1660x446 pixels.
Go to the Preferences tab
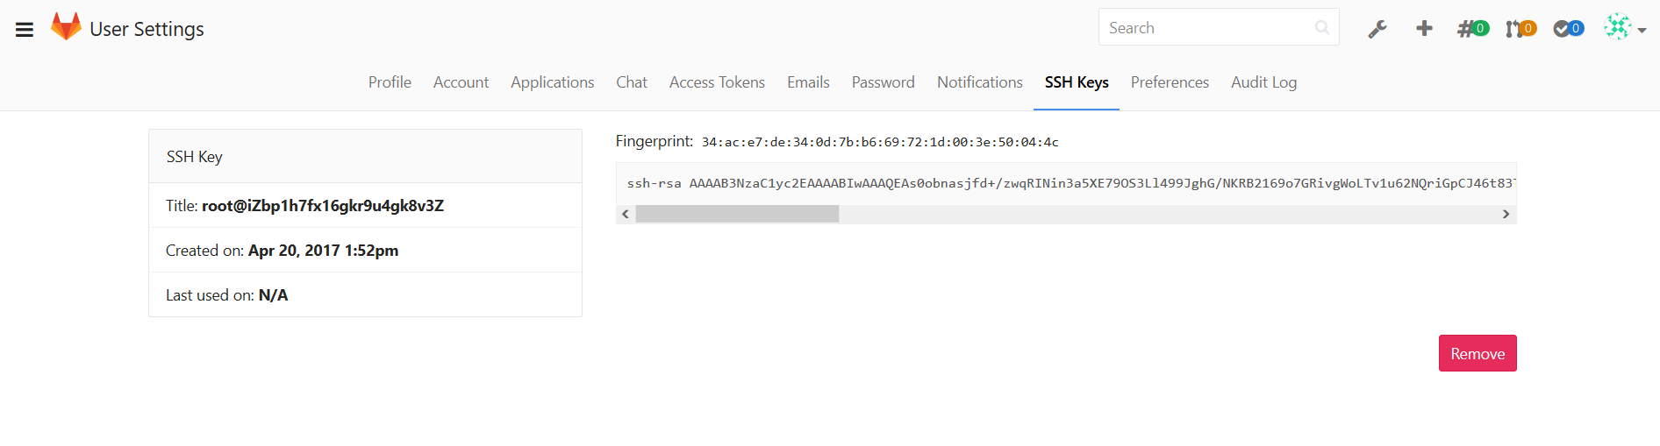[1170, 82]
